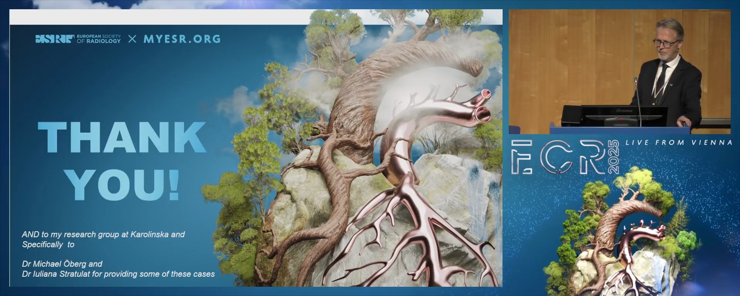Screen dimensions: 740x296
Task: Click the ECR 2025 logo
Action: 565,157
